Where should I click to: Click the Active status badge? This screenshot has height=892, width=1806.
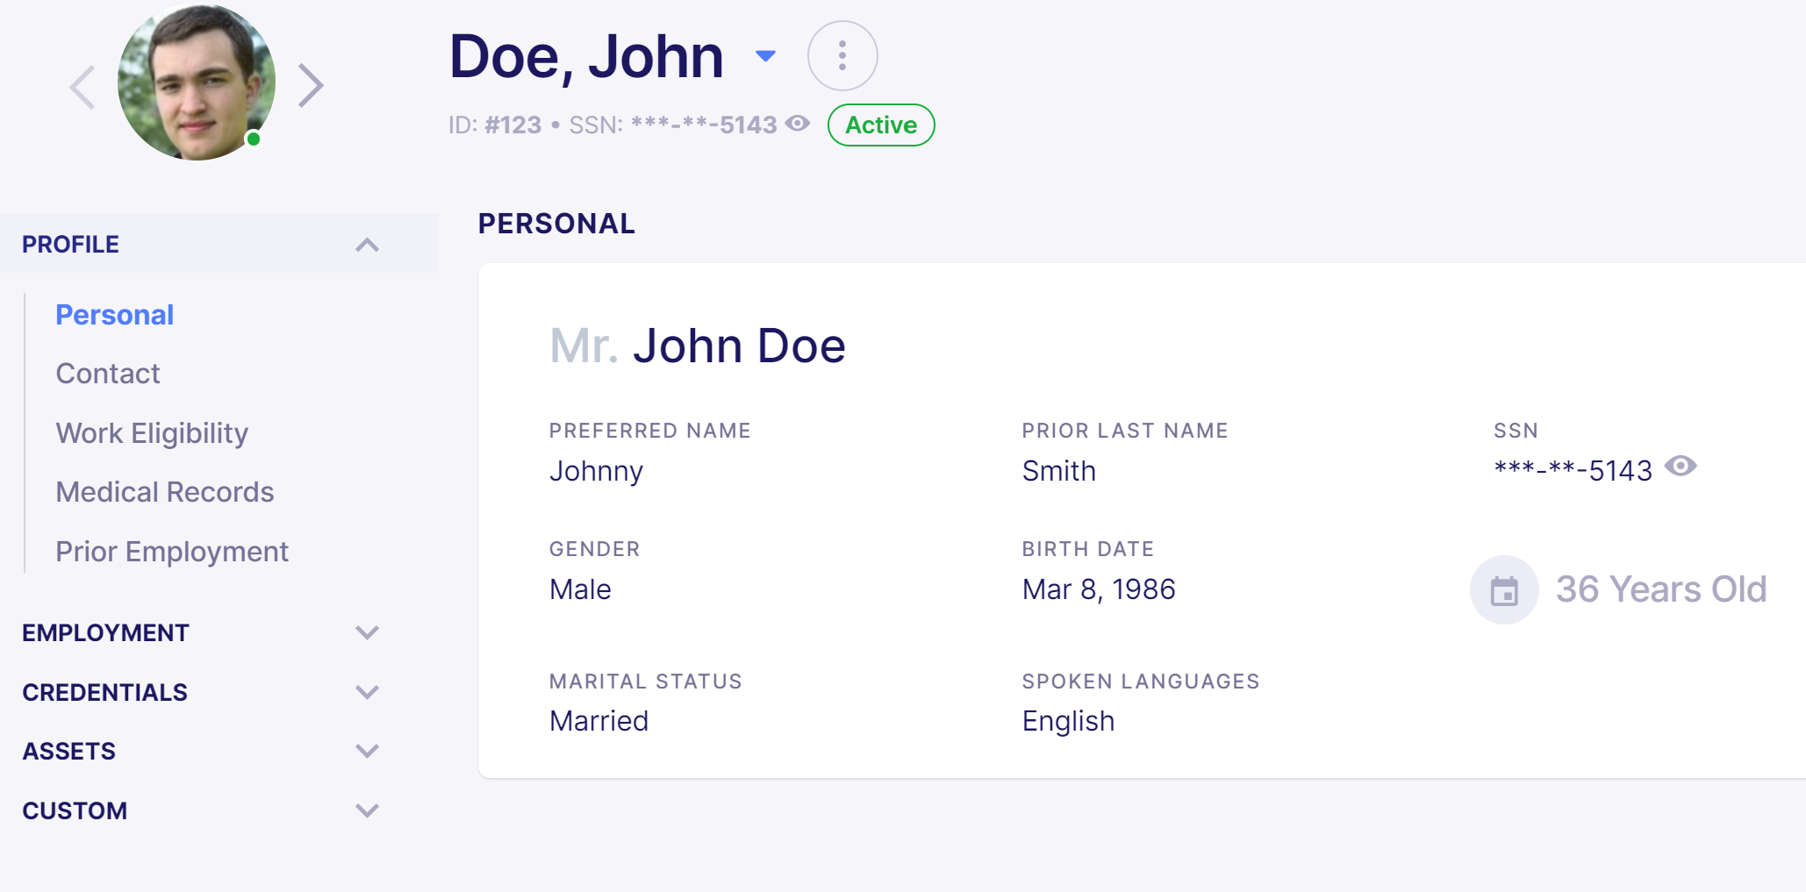pos(881,125)
